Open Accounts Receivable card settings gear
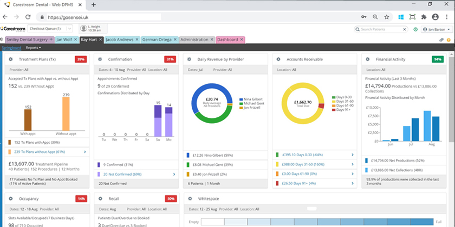This screenshot has height=227, width=455. click(278, 59)
